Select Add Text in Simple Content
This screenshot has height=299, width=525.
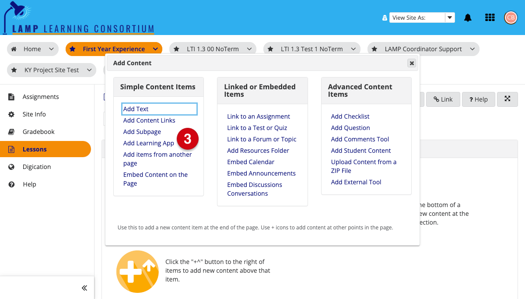136,109
